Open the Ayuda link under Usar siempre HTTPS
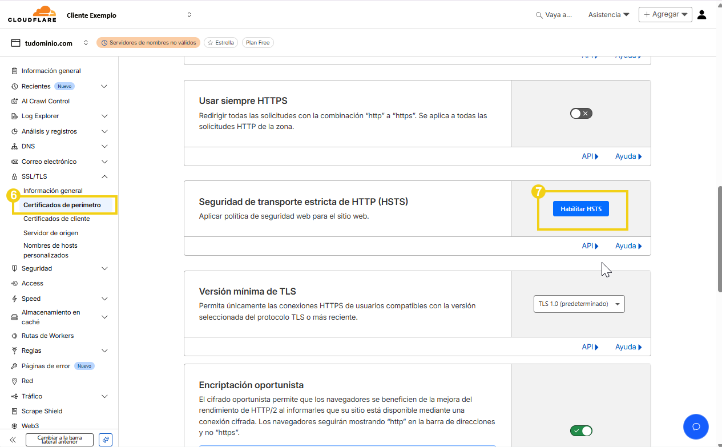 point(626,156)
